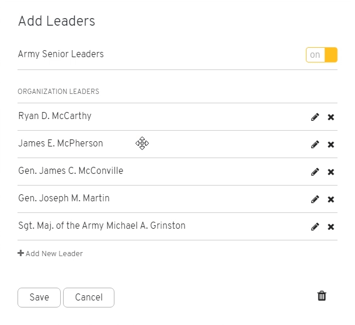The image size is (355, 325).
Task: Select the James E. McPherson name
Action: tap(61, 144)
